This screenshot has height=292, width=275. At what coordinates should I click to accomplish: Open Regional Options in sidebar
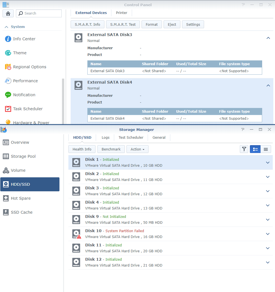tap(29, 67)
